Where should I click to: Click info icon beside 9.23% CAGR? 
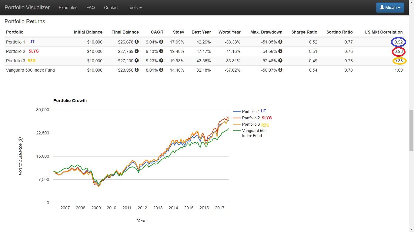click(x=161, y=60)
